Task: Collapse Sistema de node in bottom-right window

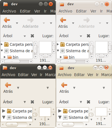Action: [x=60, y=117]
